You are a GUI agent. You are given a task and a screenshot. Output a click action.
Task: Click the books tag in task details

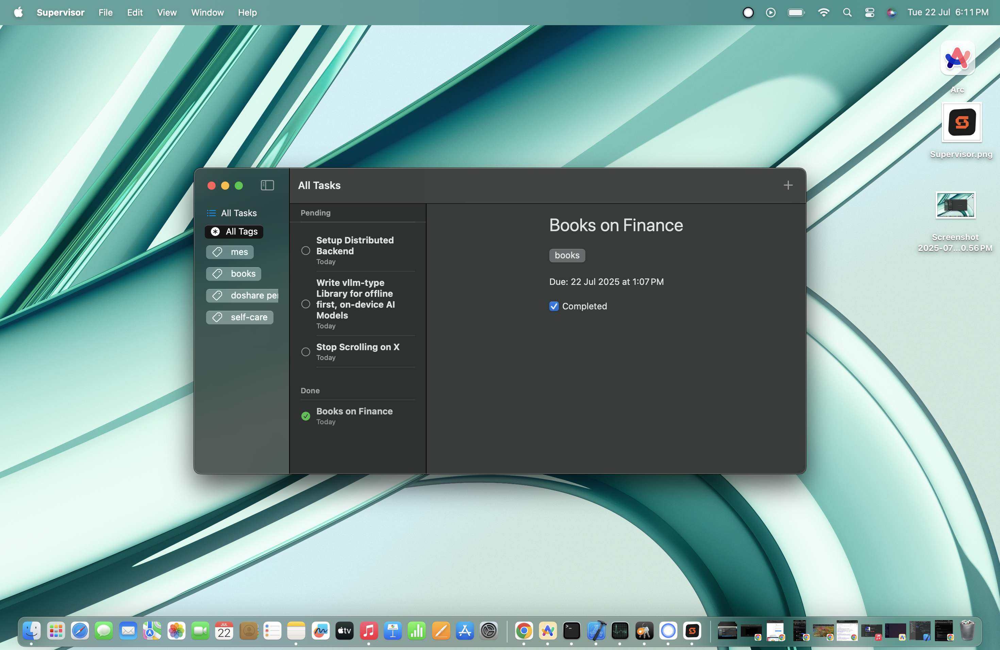click(567, 255)
